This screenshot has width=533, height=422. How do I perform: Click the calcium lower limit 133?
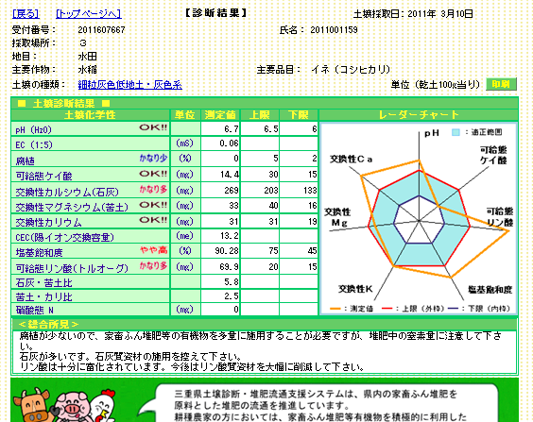pyautogui.click(x=310, y=190)
